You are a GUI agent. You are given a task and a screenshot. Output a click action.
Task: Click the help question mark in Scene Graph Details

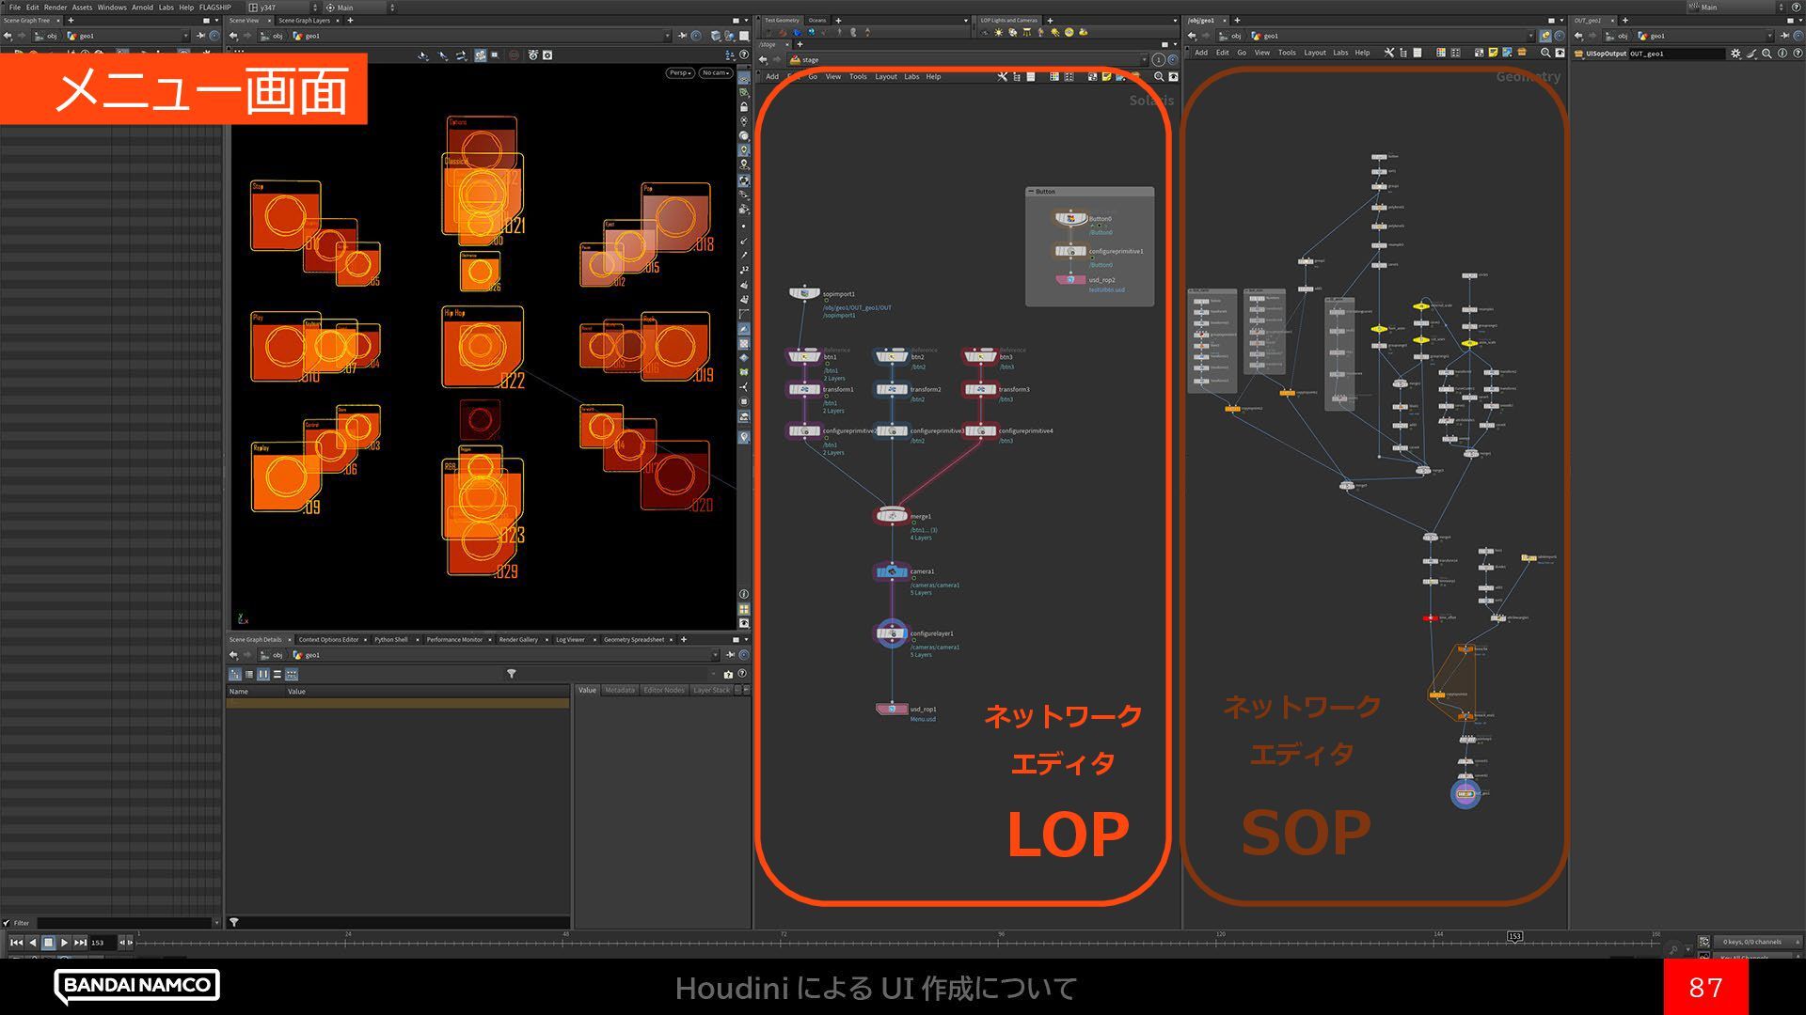coord(742,674)
